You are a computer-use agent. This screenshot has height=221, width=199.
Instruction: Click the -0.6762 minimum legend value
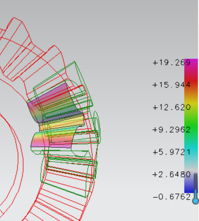pyautogui.click(x=171, y=197)
